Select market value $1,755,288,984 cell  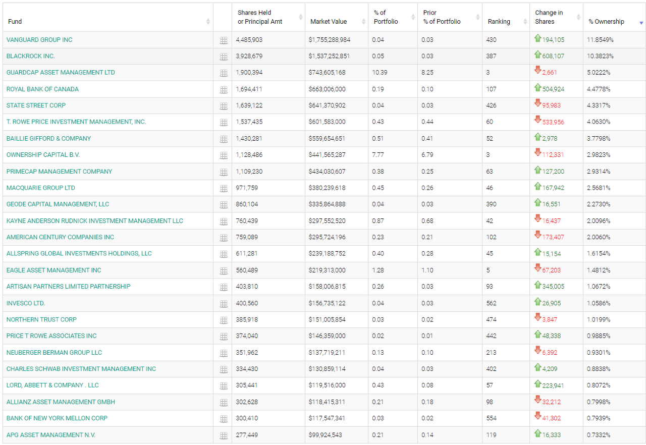[331, 40]
